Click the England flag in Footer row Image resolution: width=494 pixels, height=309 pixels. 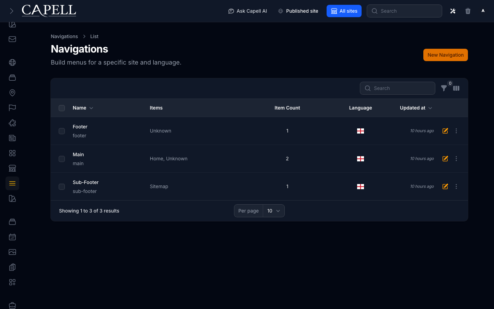(361, 131)
